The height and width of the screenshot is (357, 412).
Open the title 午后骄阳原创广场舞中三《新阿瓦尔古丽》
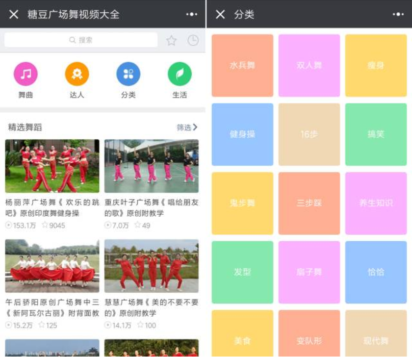(53, 308)
